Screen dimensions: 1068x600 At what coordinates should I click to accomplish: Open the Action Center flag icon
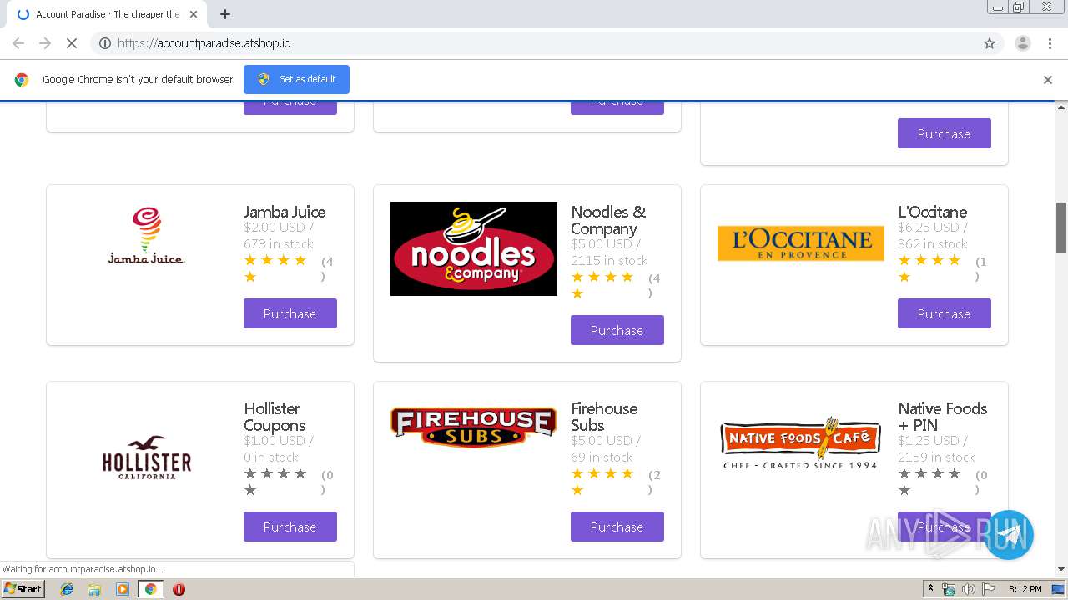point(988,589)
